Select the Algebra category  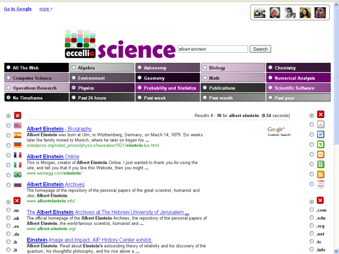(x=102, y=68)
